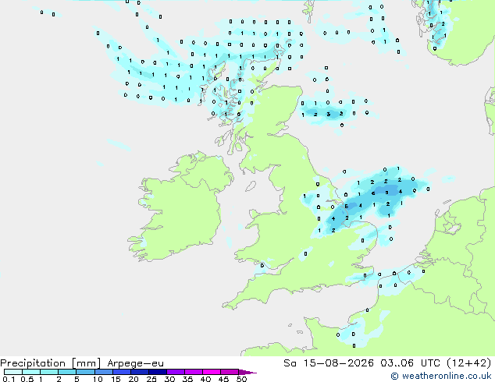Choose the 2–5 mm legend color swatch

coord(67,372)
